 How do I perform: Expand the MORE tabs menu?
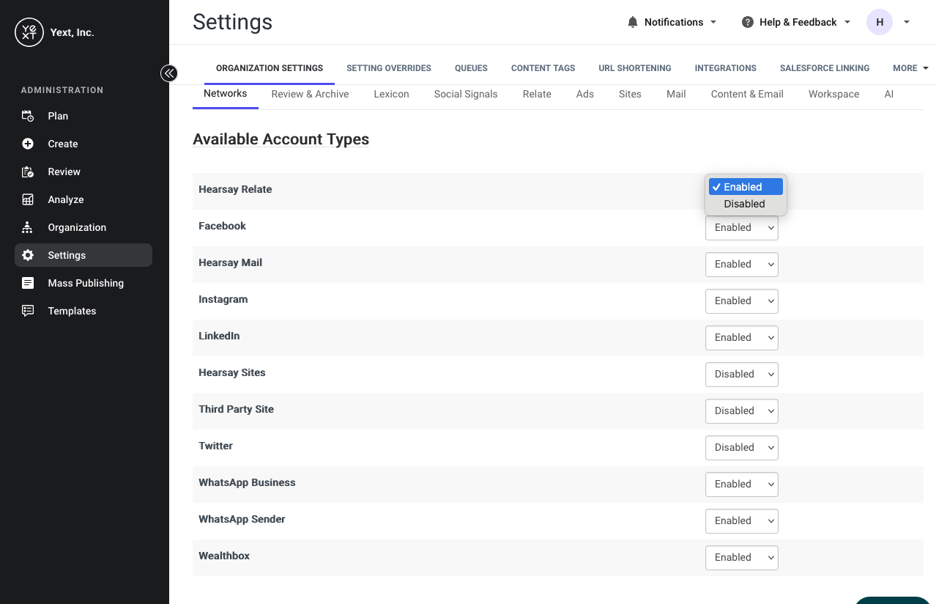tap(910, 68)
